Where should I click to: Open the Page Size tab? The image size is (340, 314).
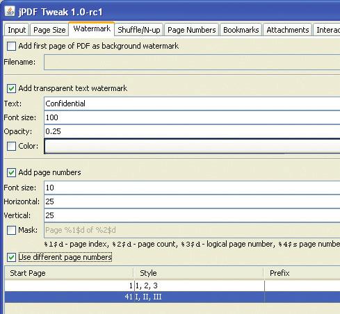pos(49,30)
